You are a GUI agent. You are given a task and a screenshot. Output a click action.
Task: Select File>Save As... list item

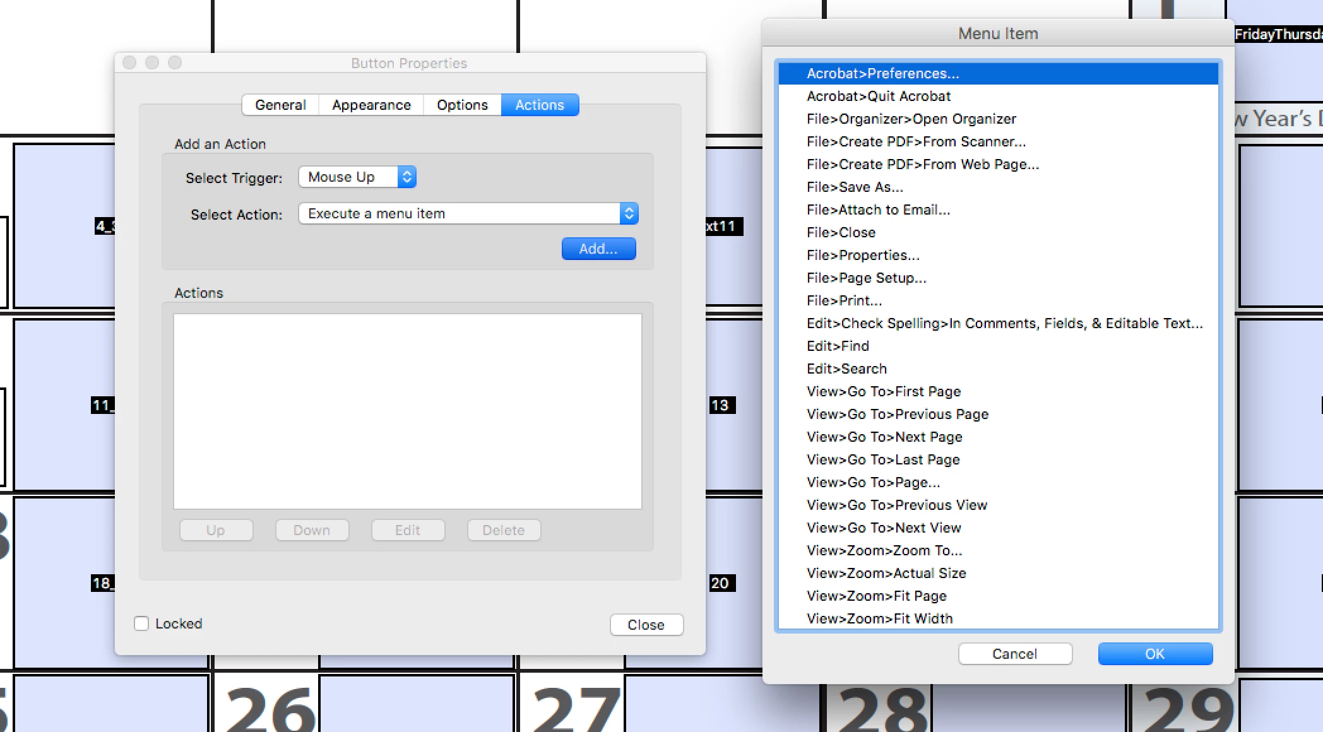click(855, 187)
